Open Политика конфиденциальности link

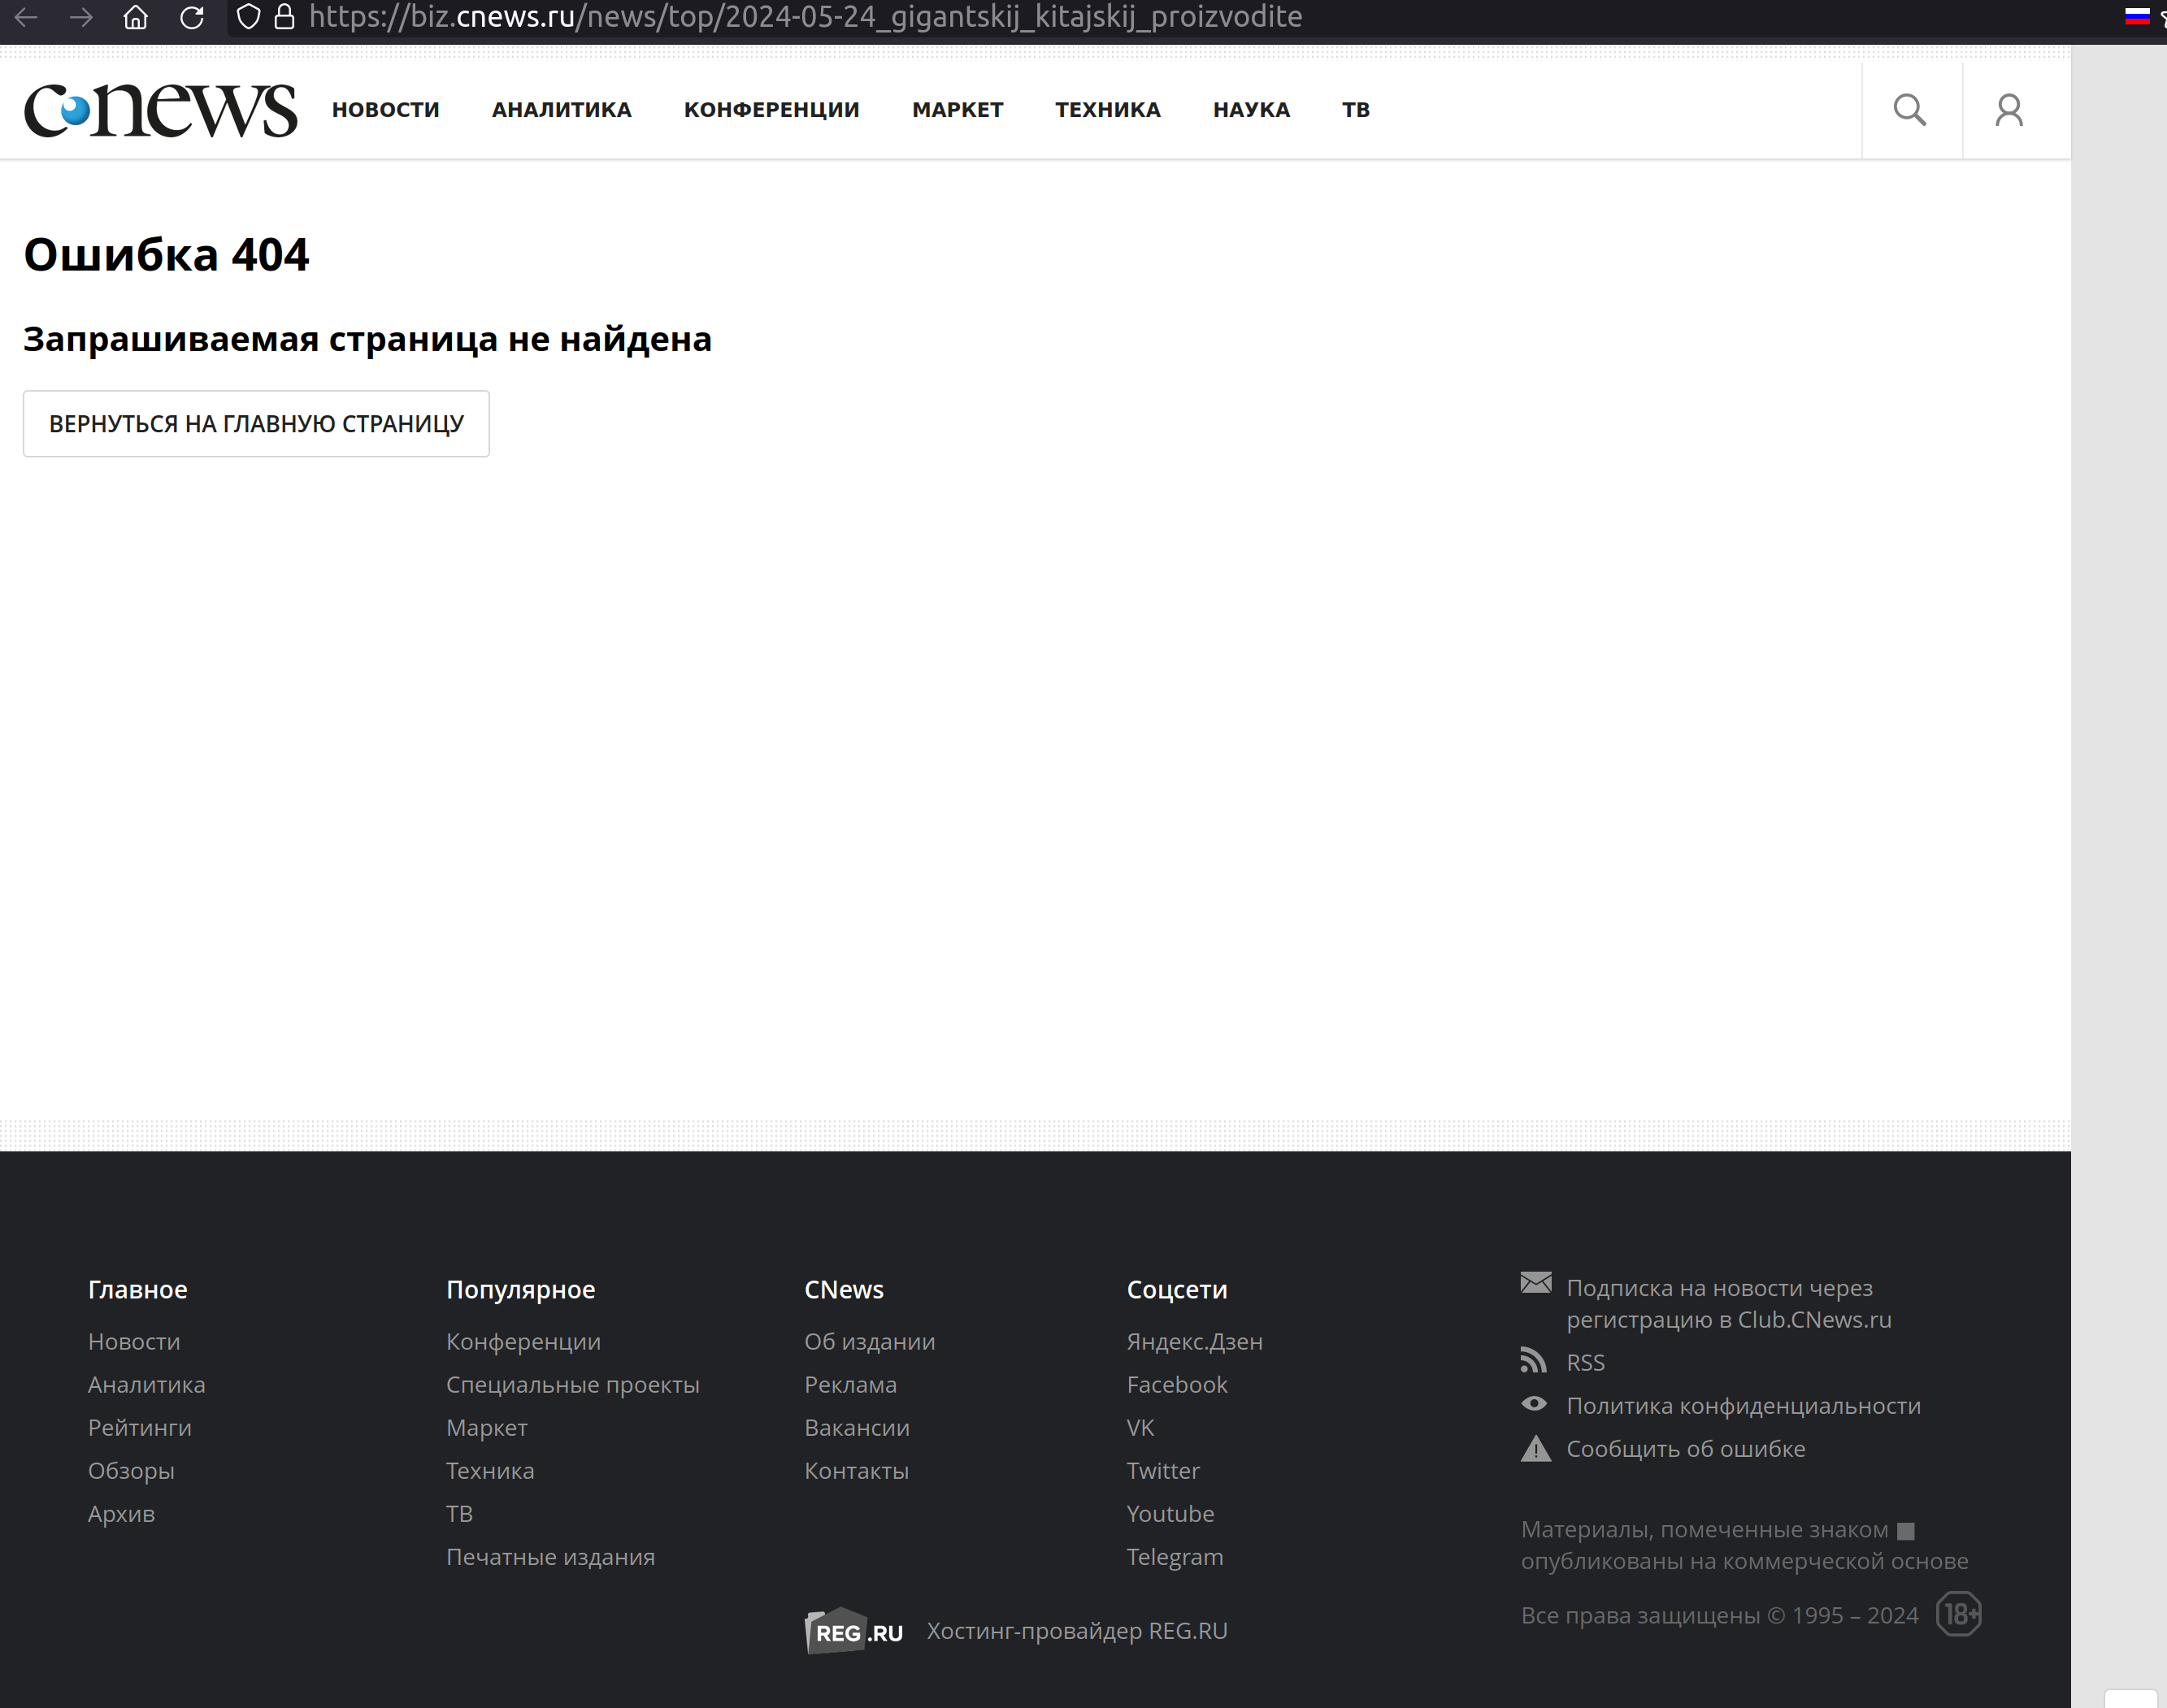point(1744,1405)
